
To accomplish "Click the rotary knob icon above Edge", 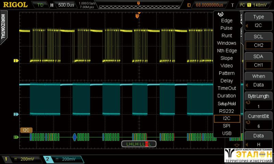I will point(221,14).
